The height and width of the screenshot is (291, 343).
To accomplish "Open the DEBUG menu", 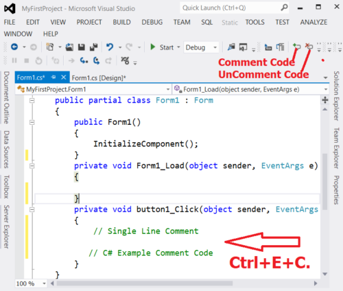I will [152, 22].
